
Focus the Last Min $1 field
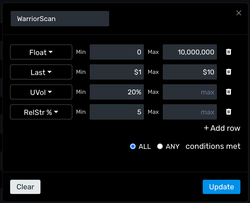[x=117, y=72]
